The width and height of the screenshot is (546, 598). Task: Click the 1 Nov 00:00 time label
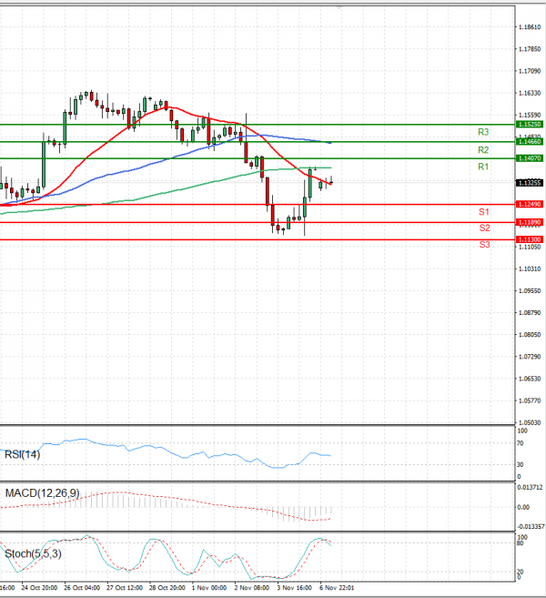(x=209, y=588)
